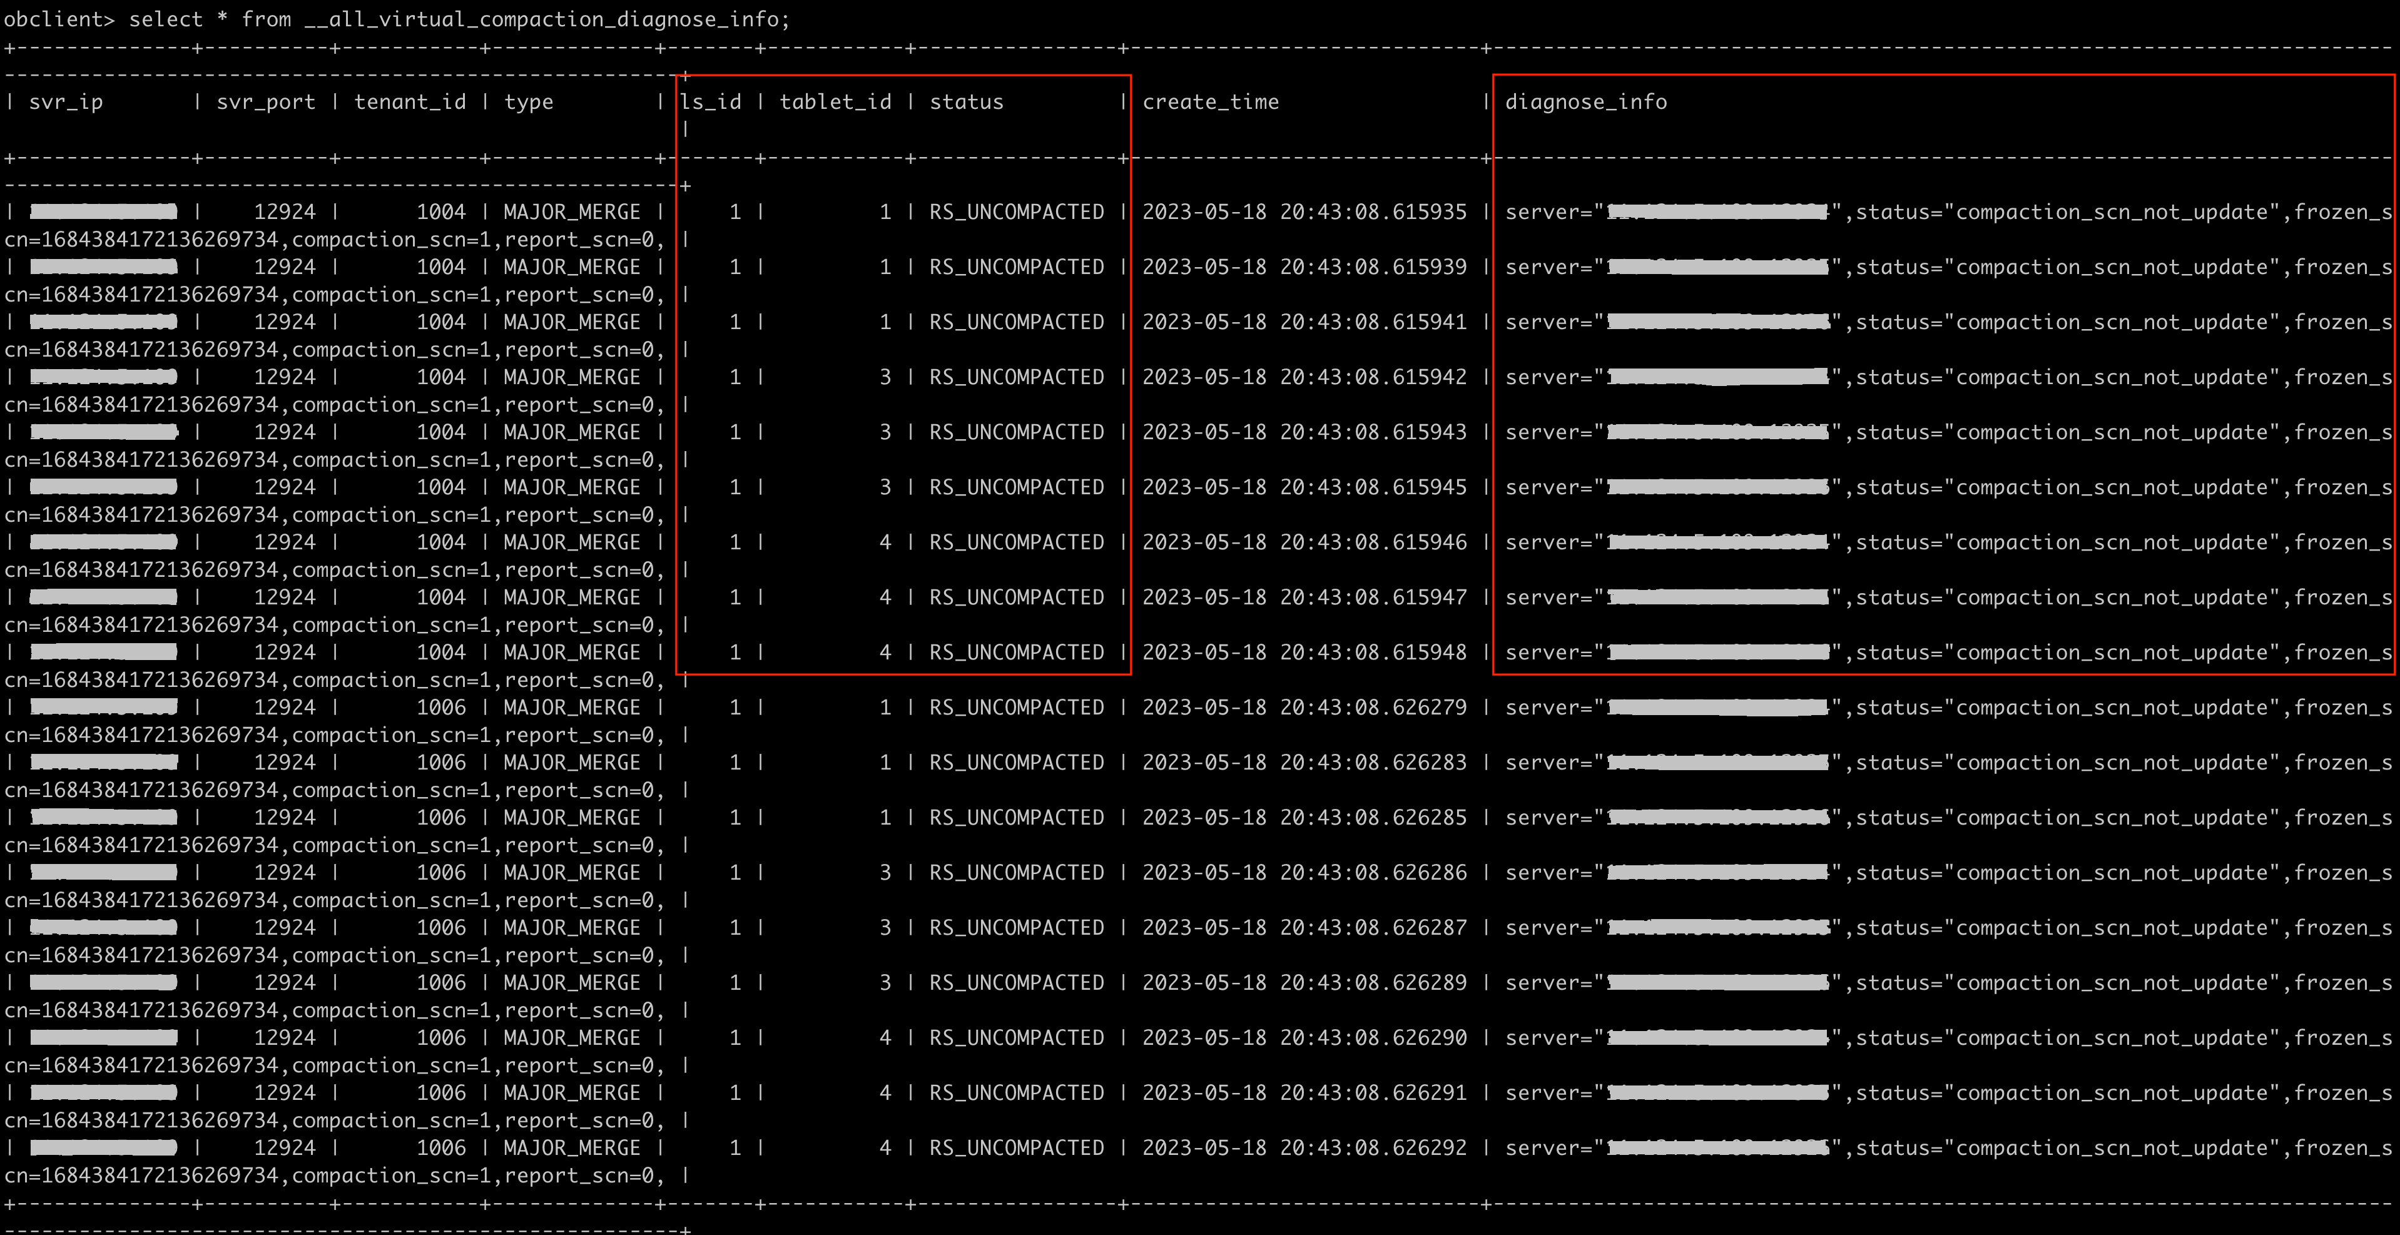Select timestamp 2023-05-18 20:43:08.615941
Screen dimensions: 2400x1235
point(1304,322)
